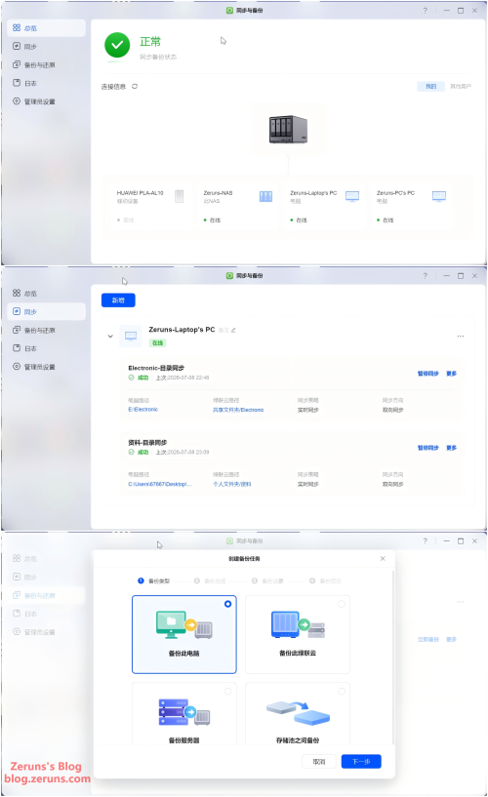Collapse the Zeruns-Laptop's PC sync group chevron
Screen dimensions: 488x797
(x=110, y=336)
